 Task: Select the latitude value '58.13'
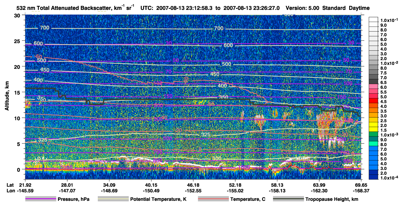tap(277, 185)
